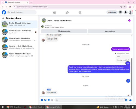
Task: Reload the Messenger page
Action: 10,7
